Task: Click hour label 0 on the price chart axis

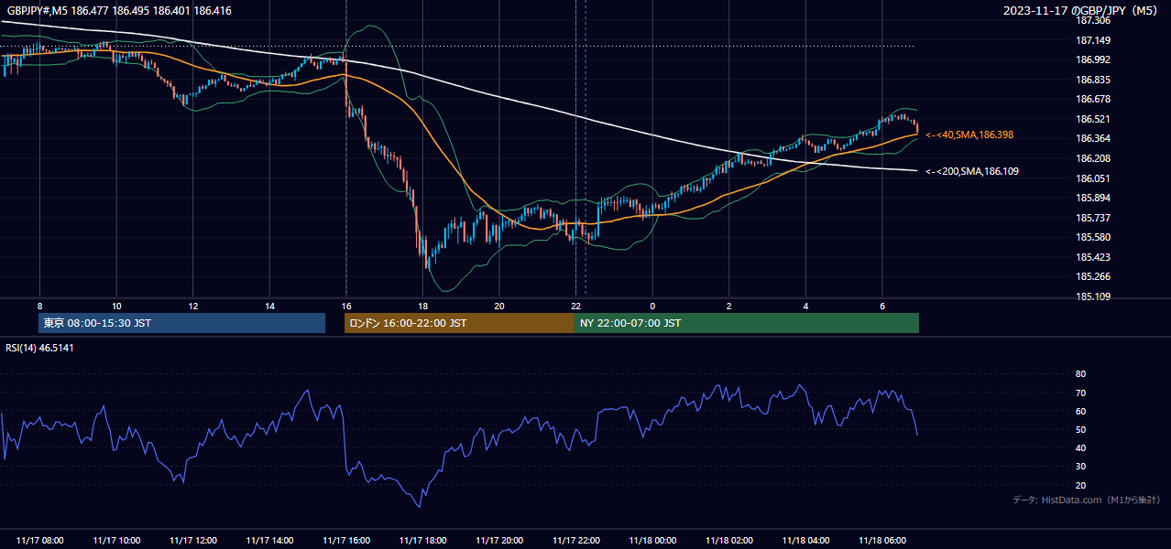Action: click(x=652, y=306)
